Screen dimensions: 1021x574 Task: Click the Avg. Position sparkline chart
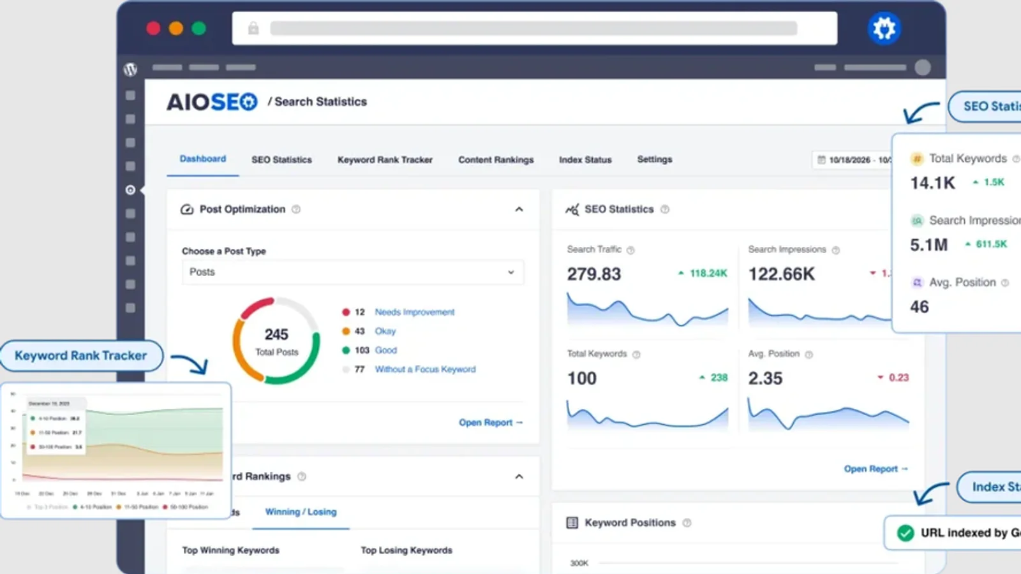pos(828,413)
